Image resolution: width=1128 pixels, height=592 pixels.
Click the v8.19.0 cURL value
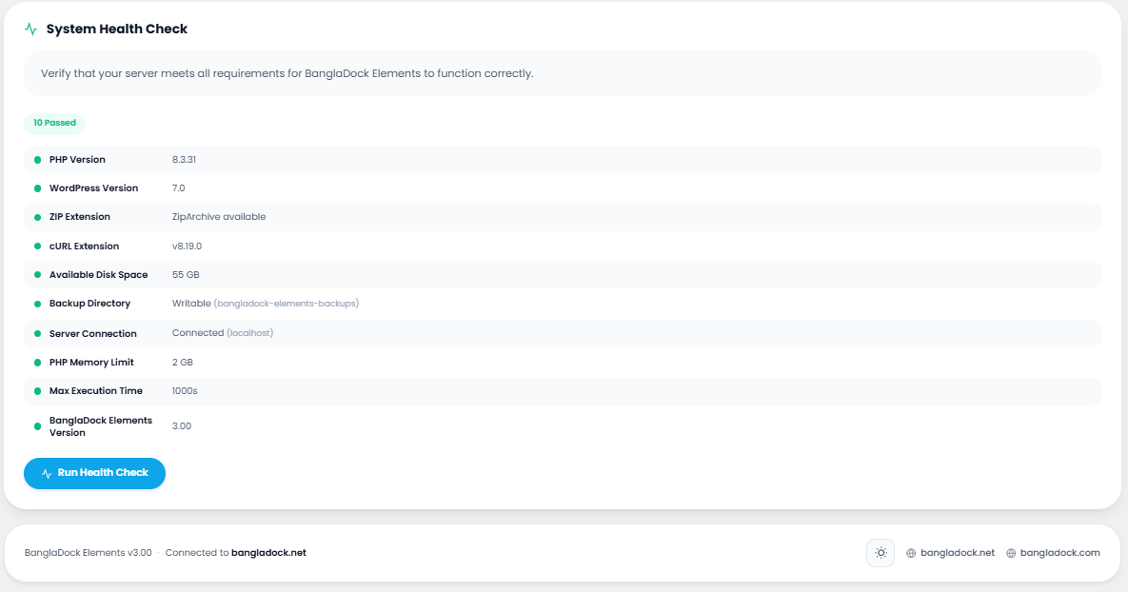coord(187,246)
